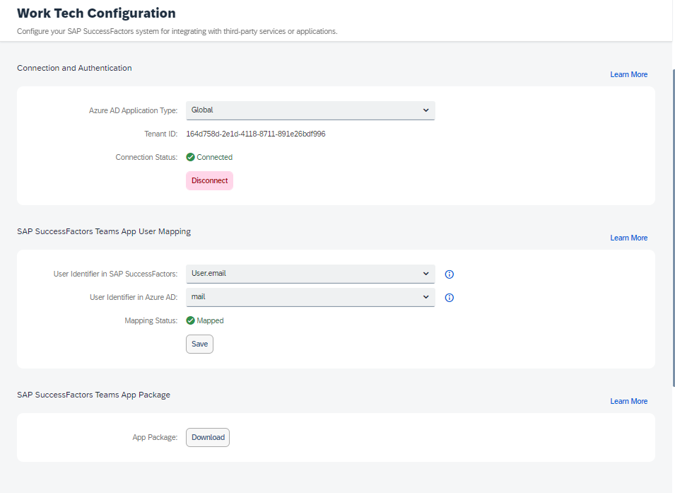Viewport: 675px width, 493px height.
Task: Select the Global application type combo box
Action: click(x=310, y=110)
